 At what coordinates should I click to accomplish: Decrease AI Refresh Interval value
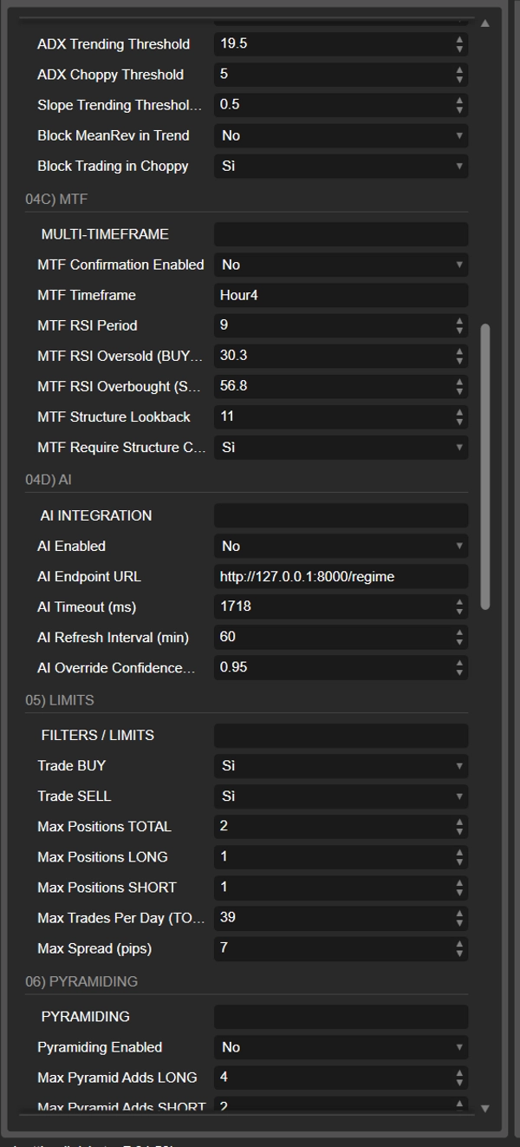[459, 642]
